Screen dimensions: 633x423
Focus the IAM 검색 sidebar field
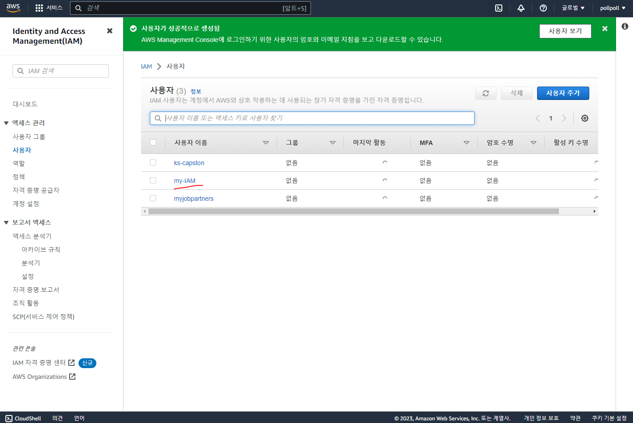61,71
